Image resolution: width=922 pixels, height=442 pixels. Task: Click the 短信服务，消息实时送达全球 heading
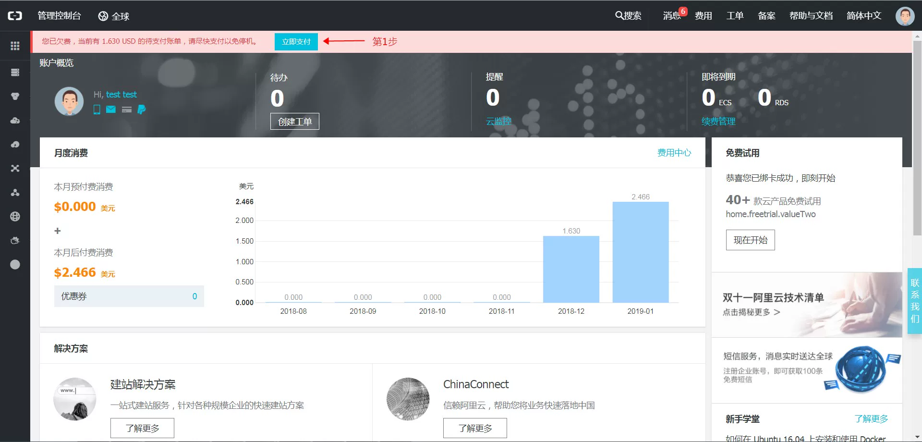tap(778, 356)
